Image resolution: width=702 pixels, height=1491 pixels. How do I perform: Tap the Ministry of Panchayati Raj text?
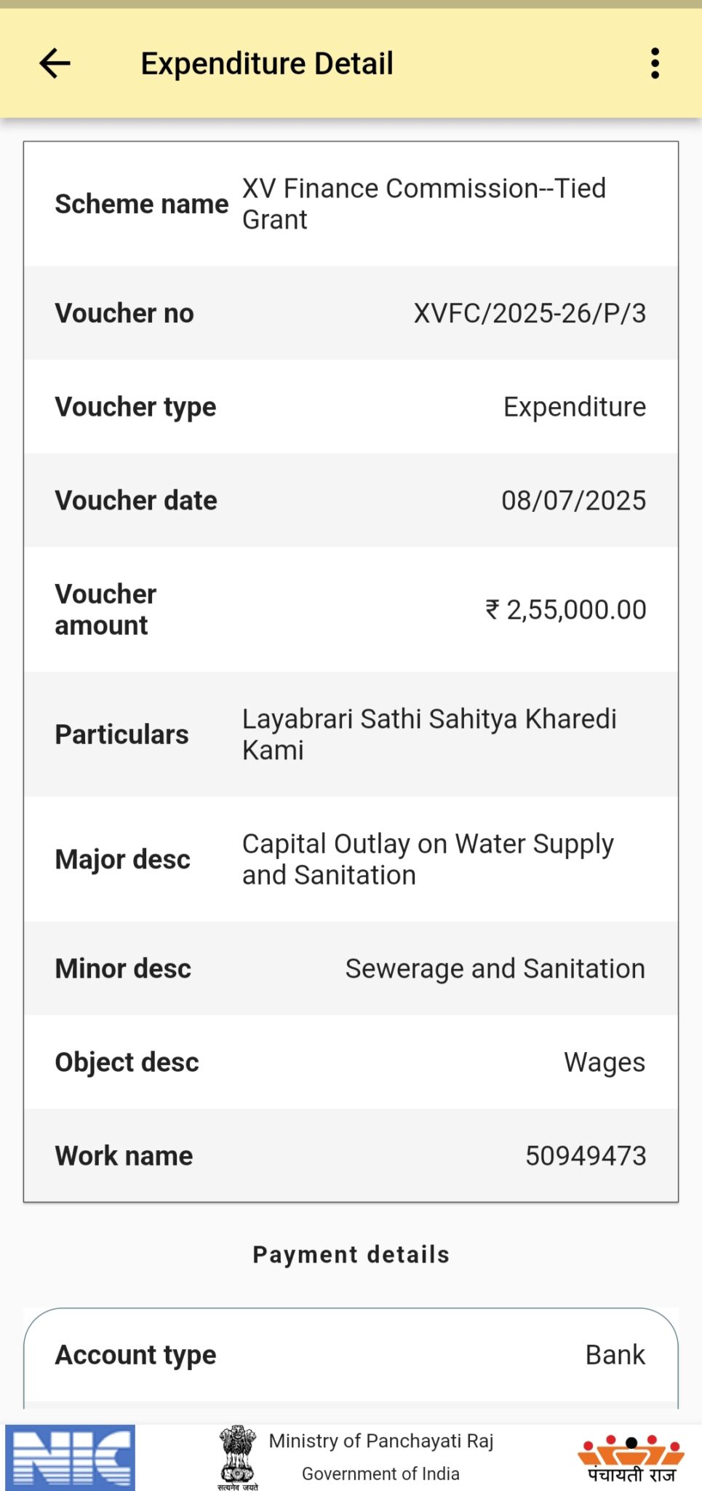click(x=381, y=1441)
